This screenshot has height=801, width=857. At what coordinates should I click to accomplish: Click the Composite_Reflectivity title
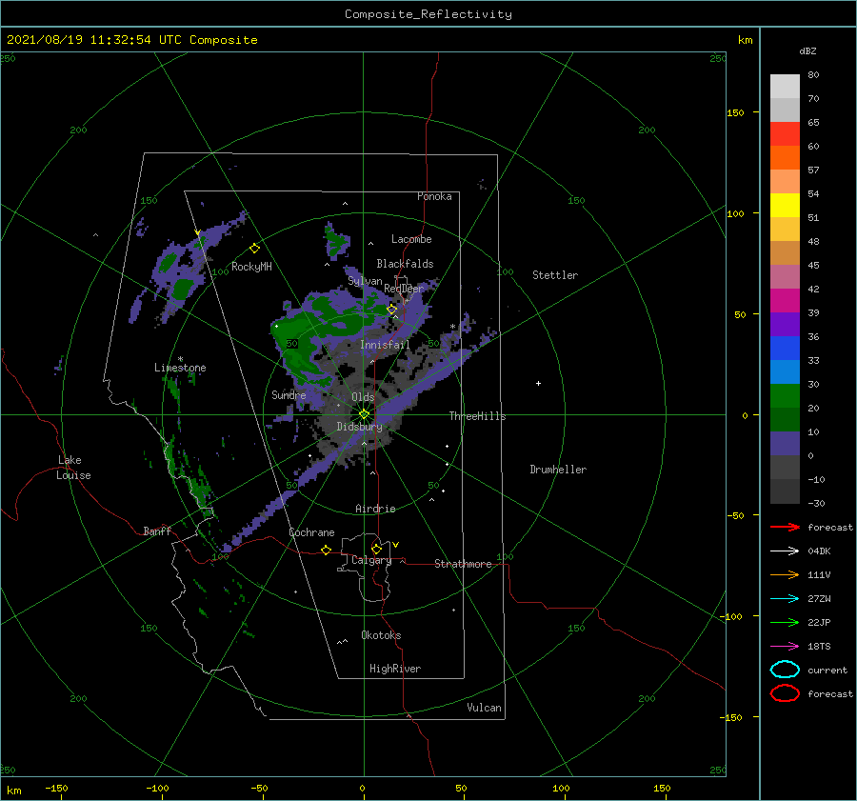click(x=428, y=14)
